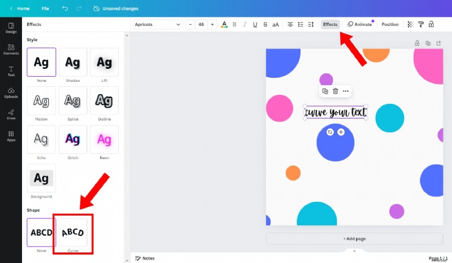Toggle italic text formatting
The image size is (452, 263).
245,24
